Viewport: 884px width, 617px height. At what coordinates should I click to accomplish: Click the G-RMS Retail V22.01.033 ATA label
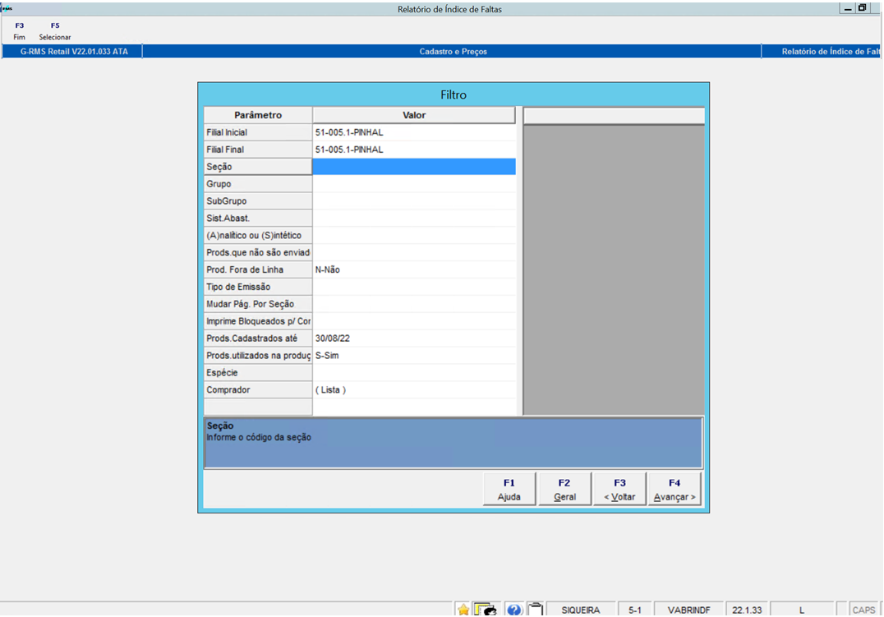tap(74, 51)
